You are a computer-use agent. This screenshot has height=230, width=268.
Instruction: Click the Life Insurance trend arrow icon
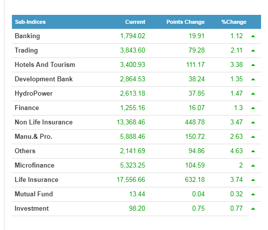point(253,180)
